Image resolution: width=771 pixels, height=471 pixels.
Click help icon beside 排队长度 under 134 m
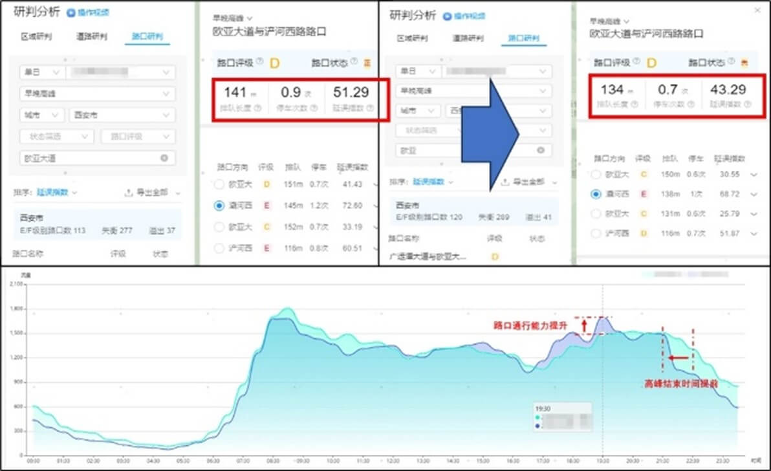pyautogui.click(x=635, y=104)
